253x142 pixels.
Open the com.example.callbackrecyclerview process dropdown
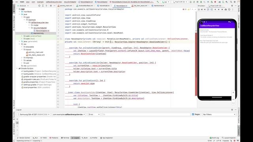69,114
